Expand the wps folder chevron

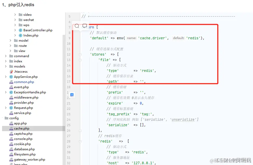tap(15, 25)
